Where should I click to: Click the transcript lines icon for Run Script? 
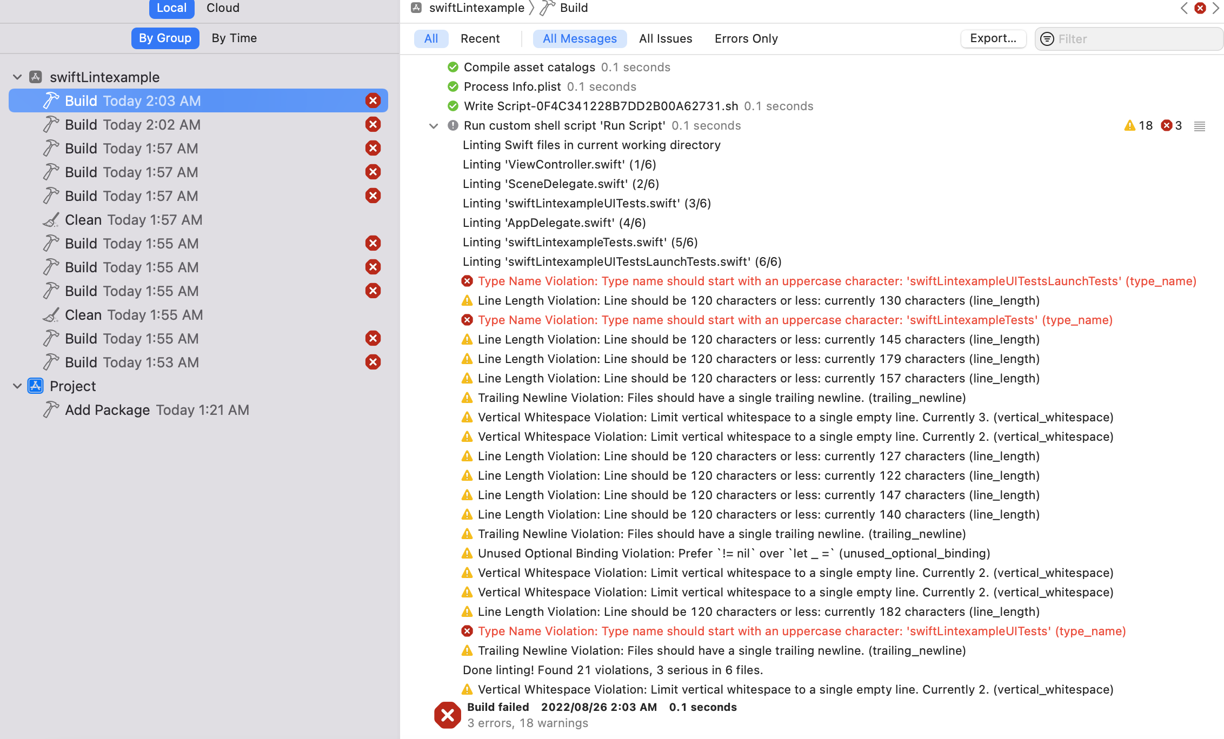tap(1199, 126)
